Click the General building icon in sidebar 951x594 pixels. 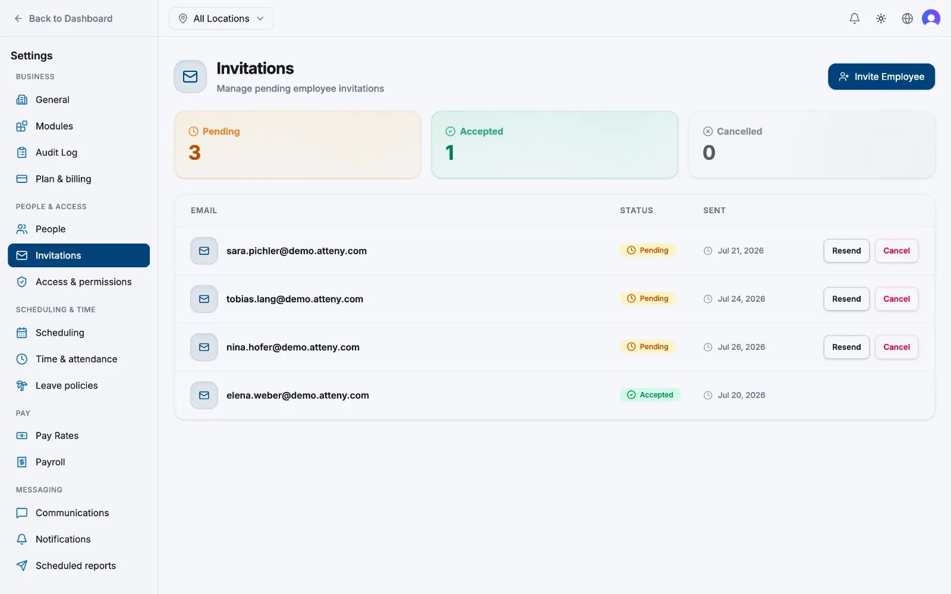tap(22, 100)
